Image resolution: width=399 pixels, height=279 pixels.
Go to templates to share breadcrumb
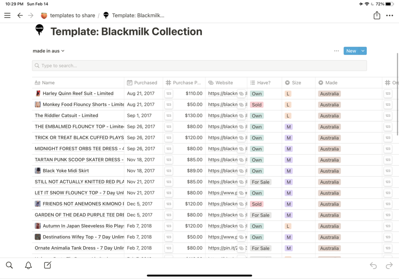click(x=73, y=15)
